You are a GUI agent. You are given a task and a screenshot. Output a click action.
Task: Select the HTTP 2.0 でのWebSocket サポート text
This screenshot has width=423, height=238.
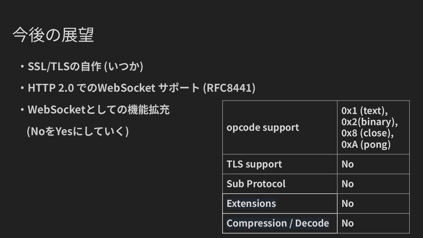(113, 88)
